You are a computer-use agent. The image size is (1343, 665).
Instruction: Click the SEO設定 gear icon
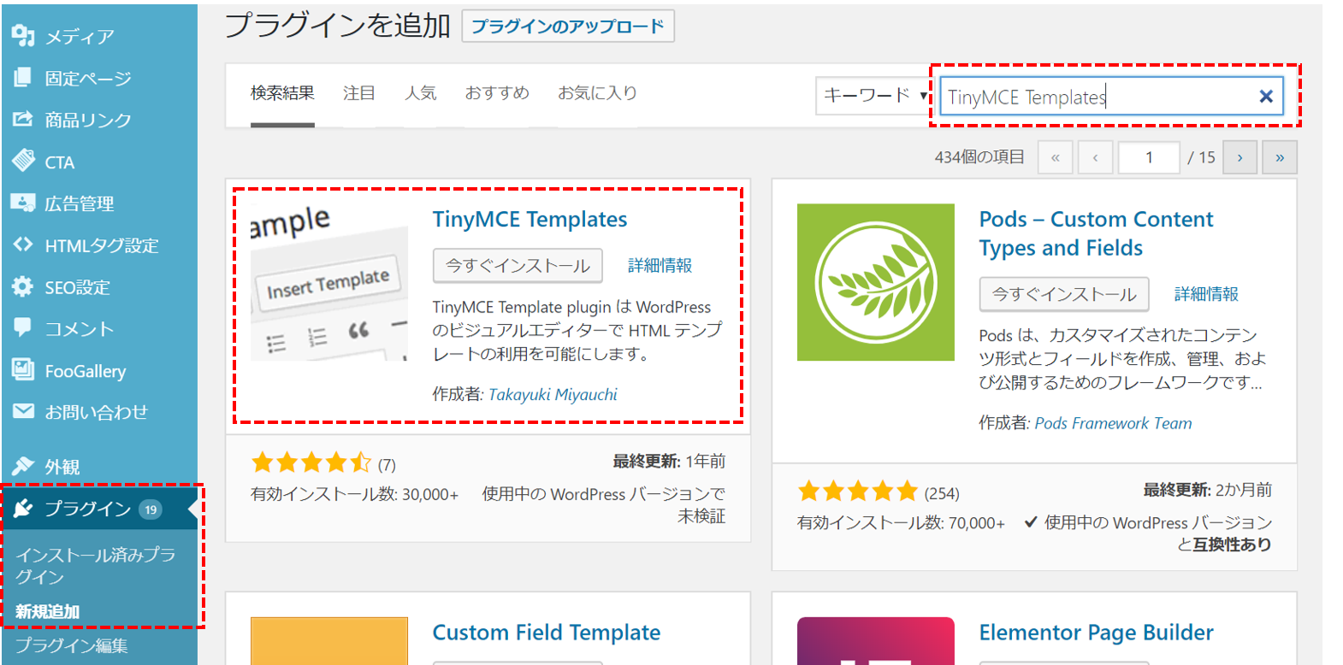(x=23, y=286)
